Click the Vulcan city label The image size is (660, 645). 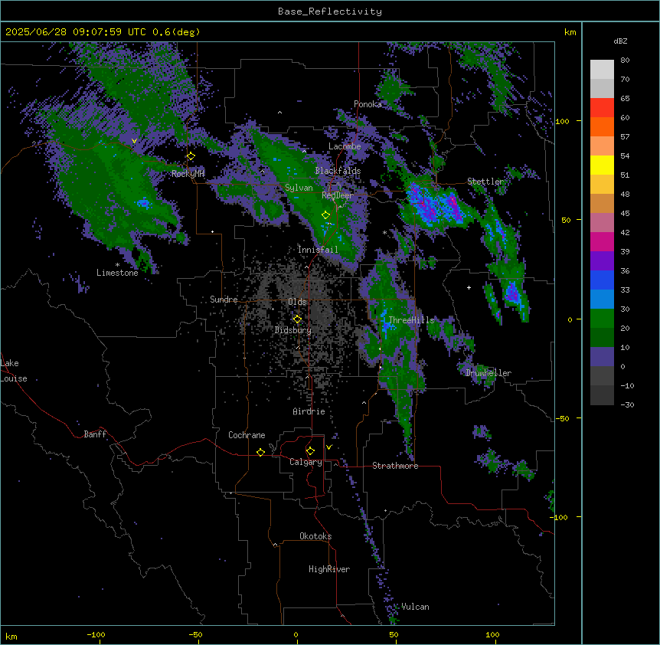coord(416,607)
